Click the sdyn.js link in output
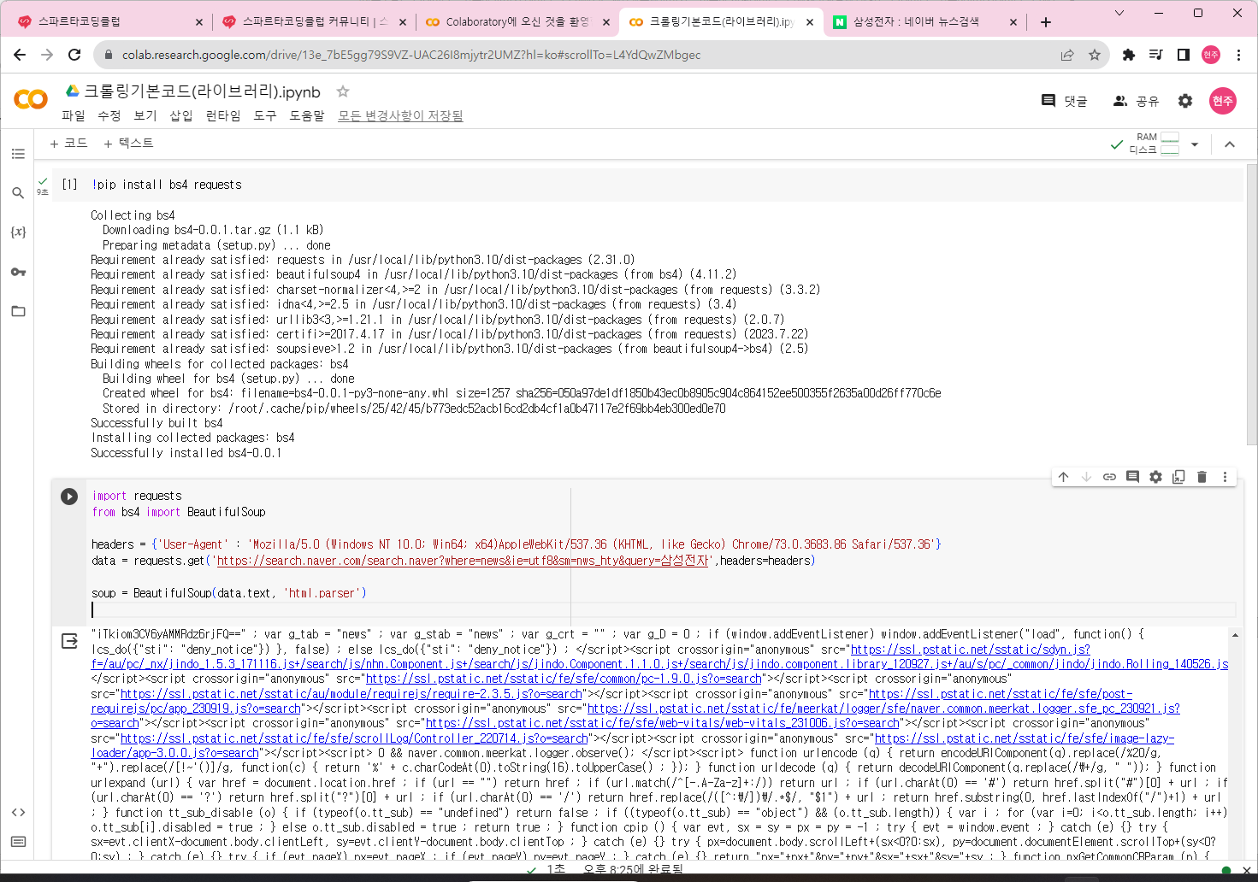This screenshot has height=882, width=1258. point(971,650)
